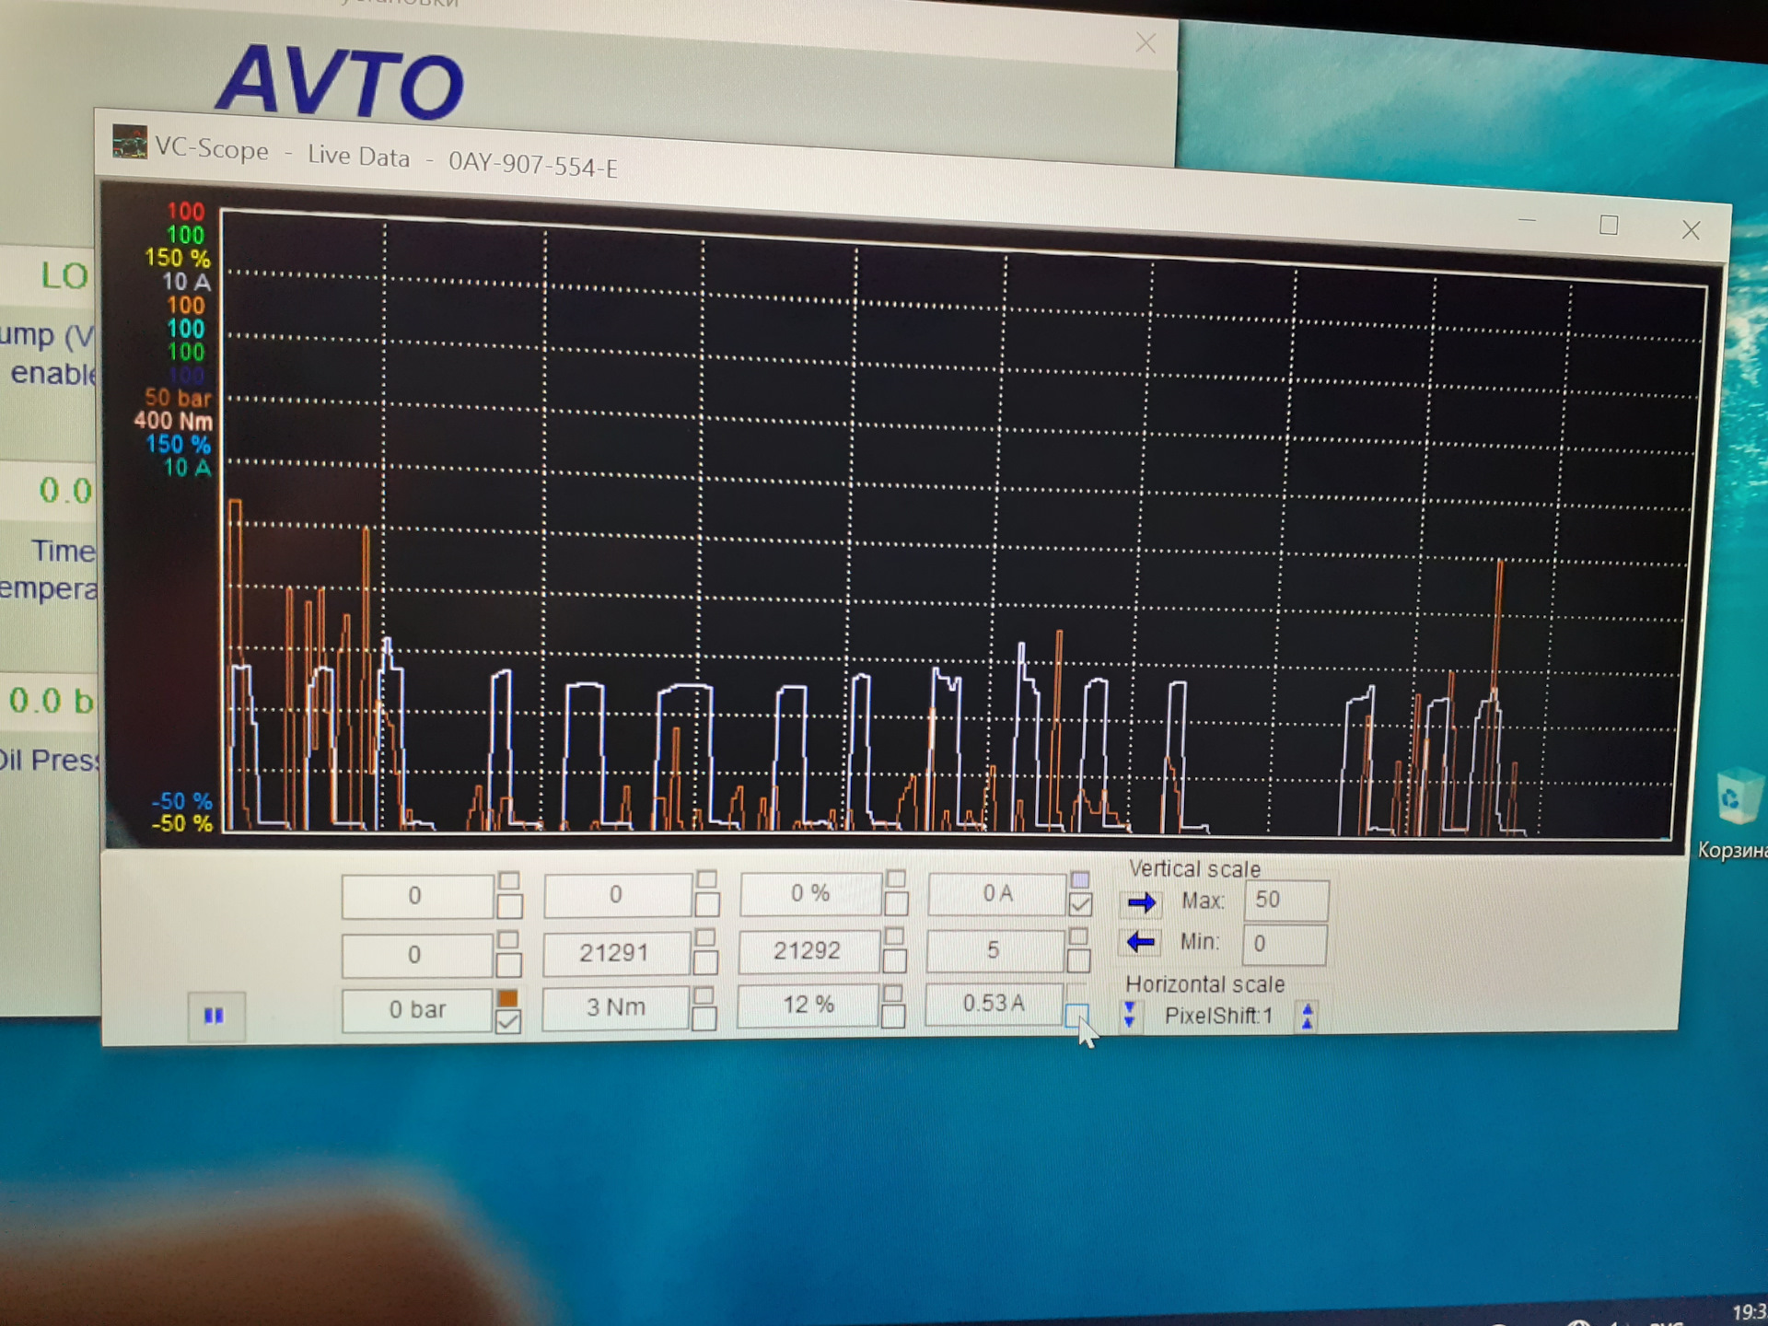The height and width of the screenshot is (1326, 1768).
Task: Pause the live data recording
Action: click(x=215, y=1016)
